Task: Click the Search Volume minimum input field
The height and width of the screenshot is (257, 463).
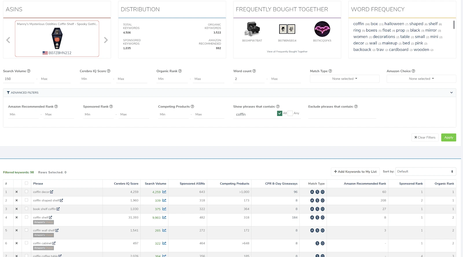Action: (x=19, y=79)
